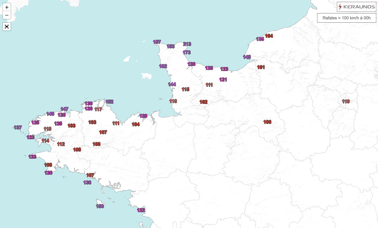Viewport: 378px width, 228px height.
Task: Click the 138 gust marker near Lorient
Action: pyautogui.click(x=87, y=182)
